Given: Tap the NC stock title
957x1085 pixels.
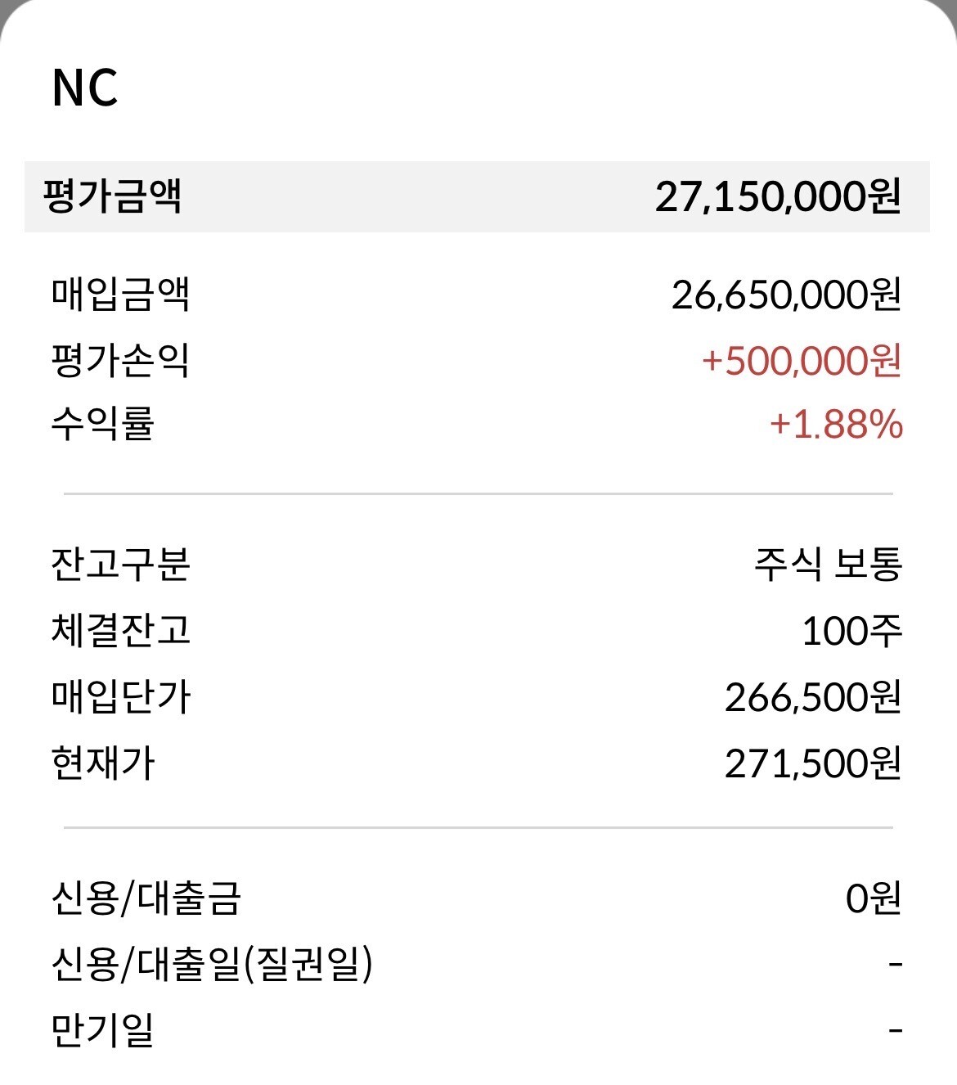Looking at the screenshot, I should pos(85,88).
